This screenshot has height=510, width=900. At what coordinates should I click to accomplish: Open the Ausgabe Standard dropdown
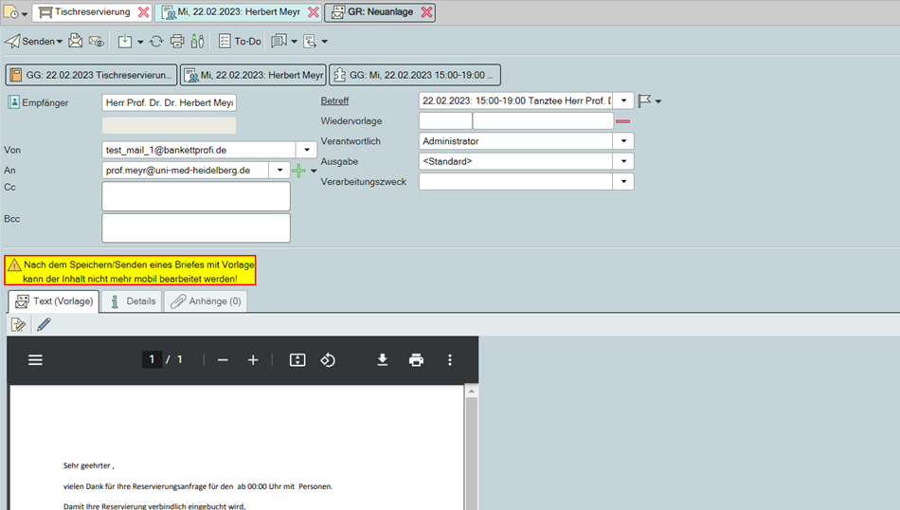click(x=623, y=161)
